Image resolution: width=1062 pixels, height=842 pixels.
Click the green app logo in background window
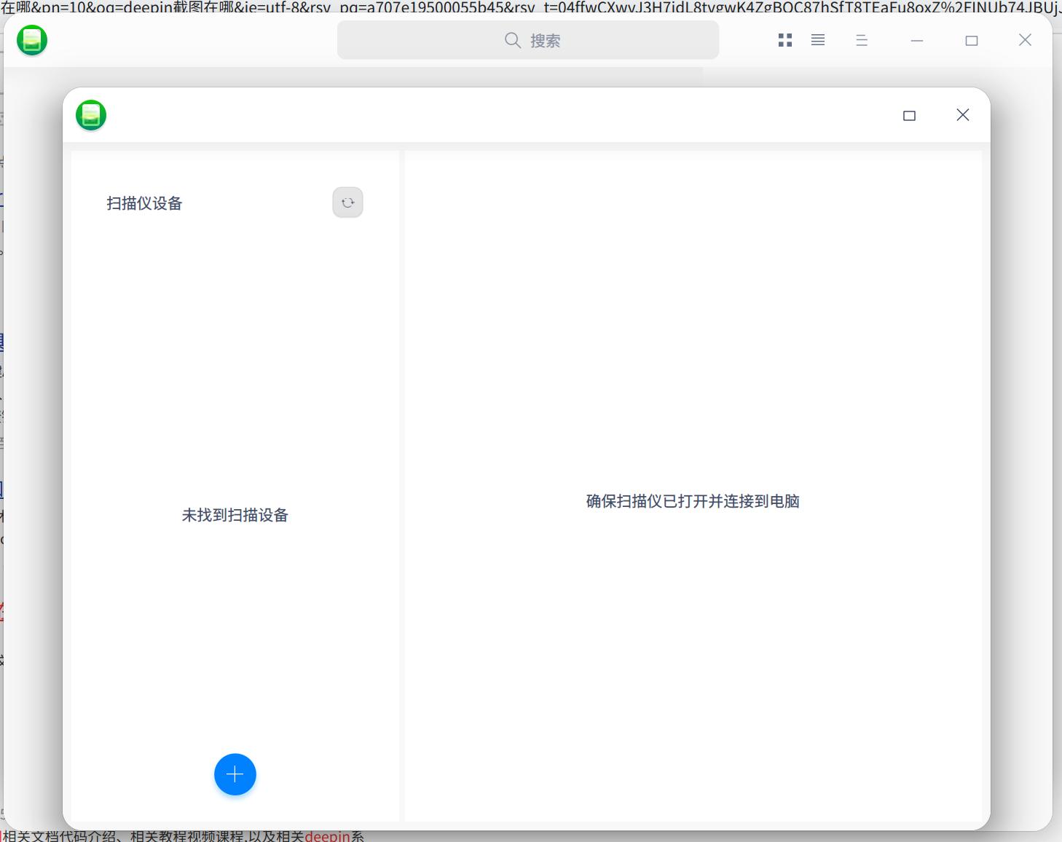(x=32, y=40)
